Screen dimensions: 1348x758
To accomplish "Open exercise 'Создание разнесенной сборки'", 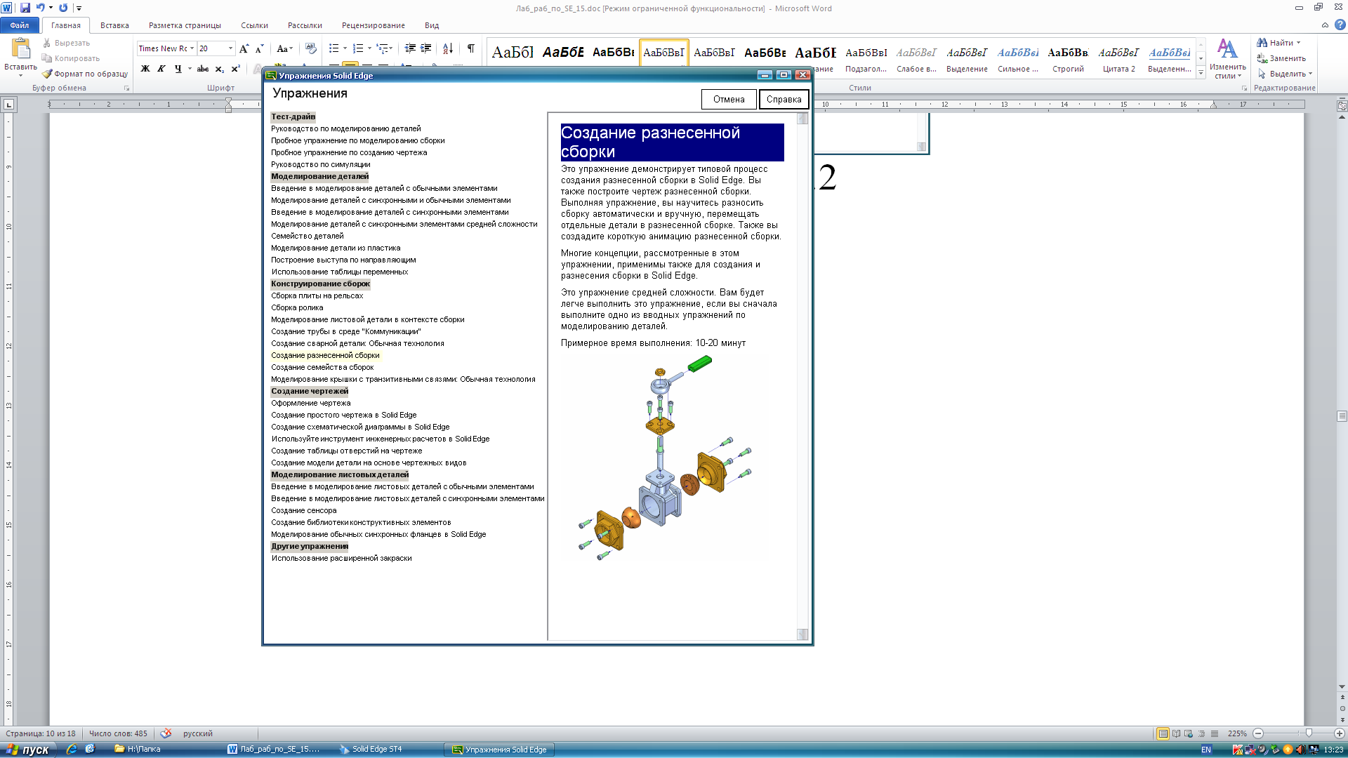I will coord(325,355).
